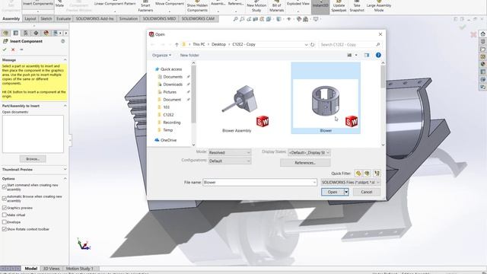Click the top-level assemblies Quick Filter icon

tap(377, 174)
